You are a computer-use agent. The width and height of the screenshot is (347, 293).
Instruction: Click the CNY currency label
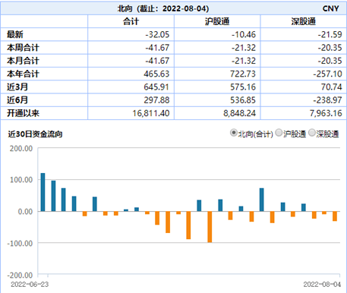330,8
